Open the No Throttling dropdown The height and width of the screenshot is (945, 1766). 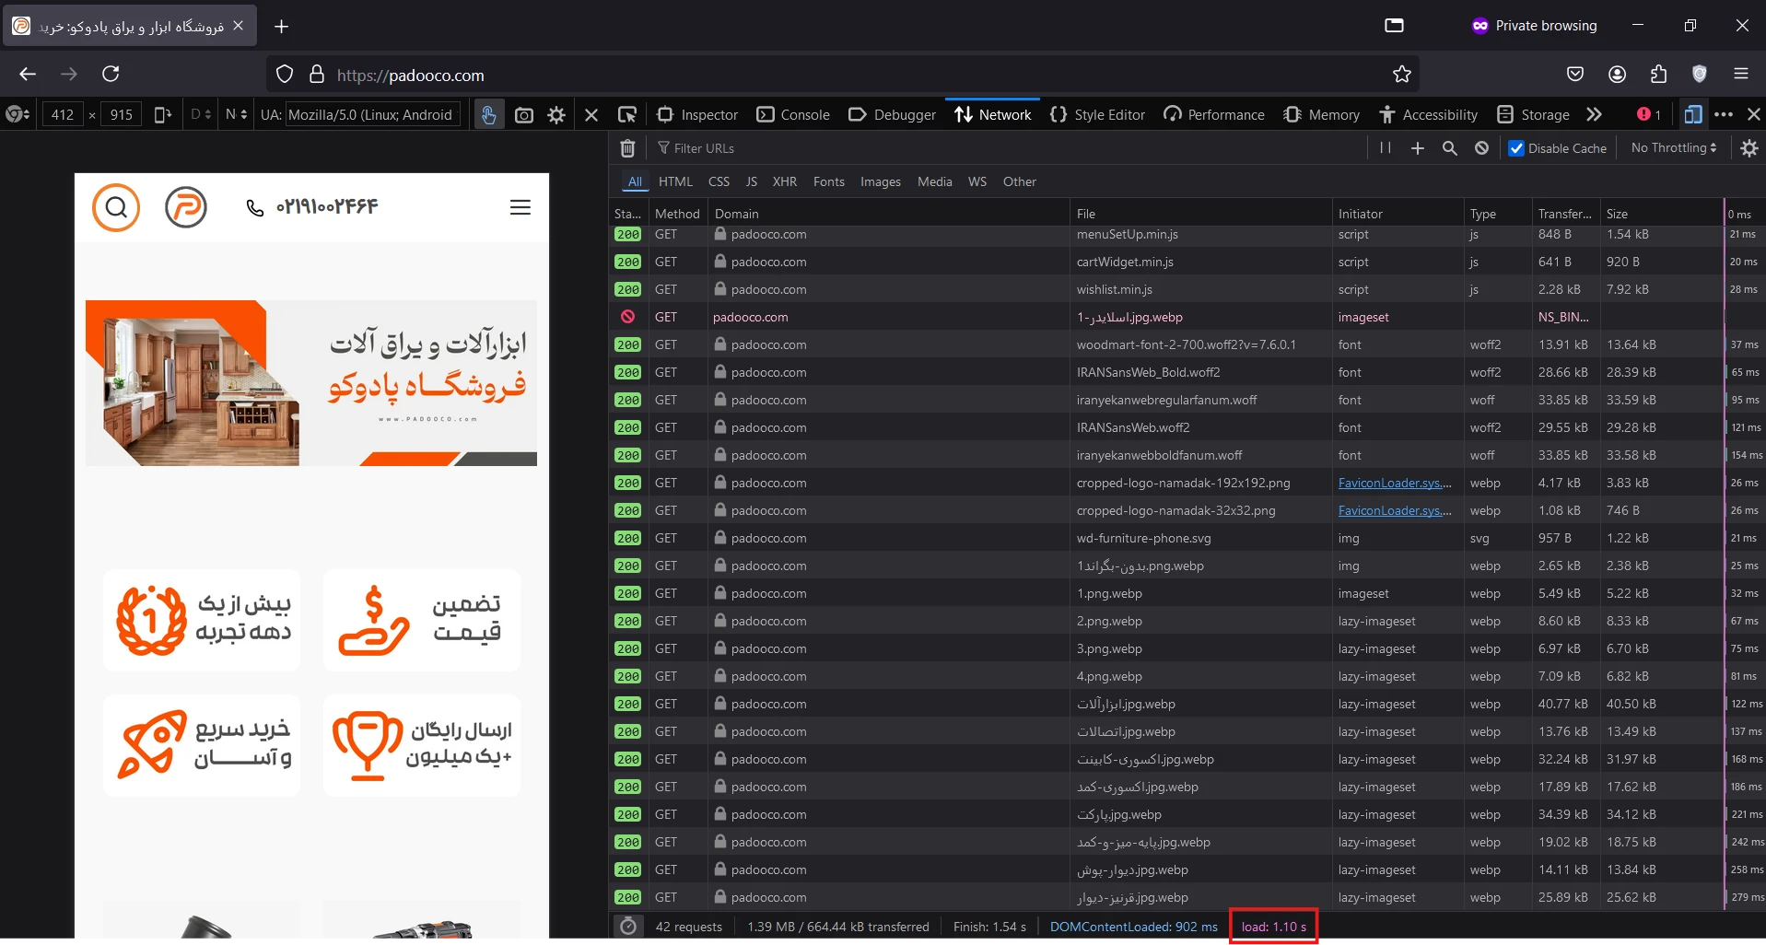1673,148
